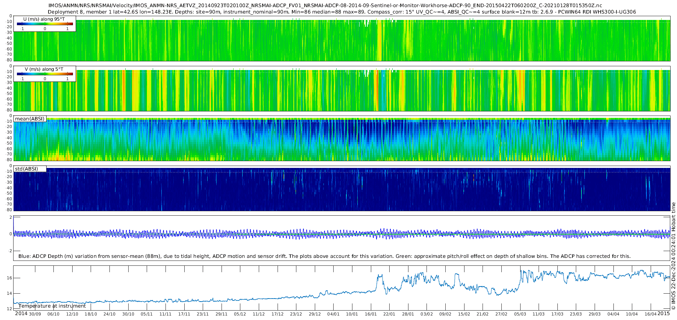Click the 2015 year label on time axis

[x=664, y=314]
